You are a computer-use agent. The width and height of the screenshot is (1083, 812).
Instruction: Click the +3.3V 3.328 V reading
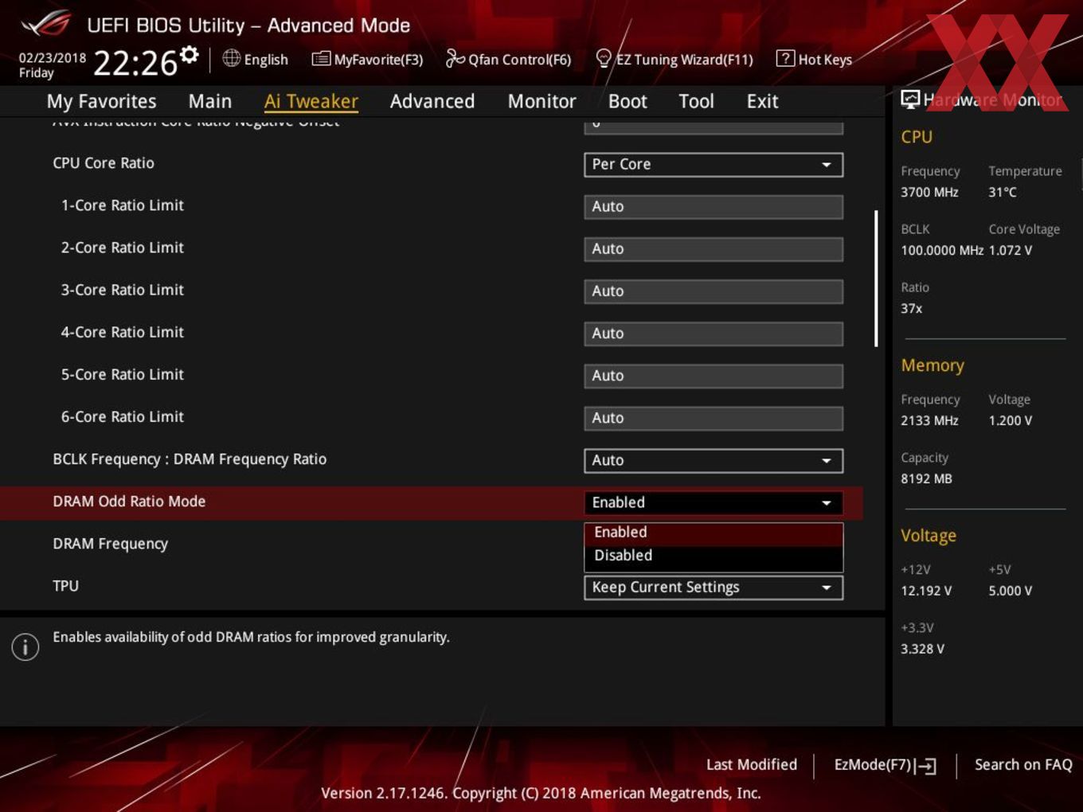click(x=922, y=650)
